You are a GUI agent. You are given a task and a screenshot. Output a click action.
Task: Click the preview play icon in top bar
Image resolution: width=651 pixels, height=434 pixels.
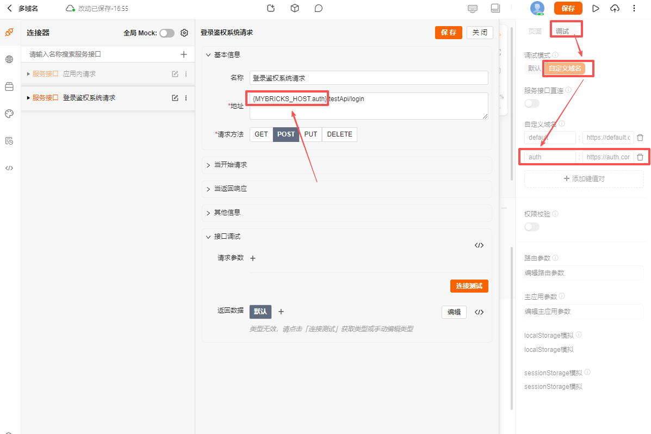pos(596,9)
